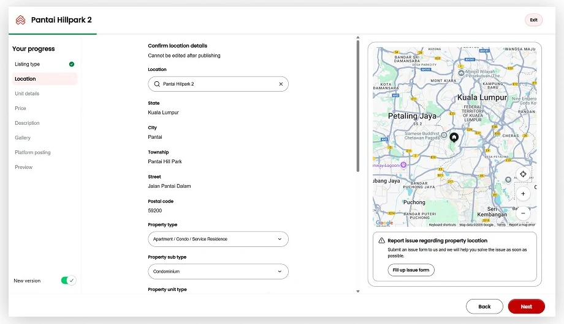Image resolution: width=564 pixels, height=324 pixels.
Task: Click the Seri Kembangan label on map
Action: point(492,212)
